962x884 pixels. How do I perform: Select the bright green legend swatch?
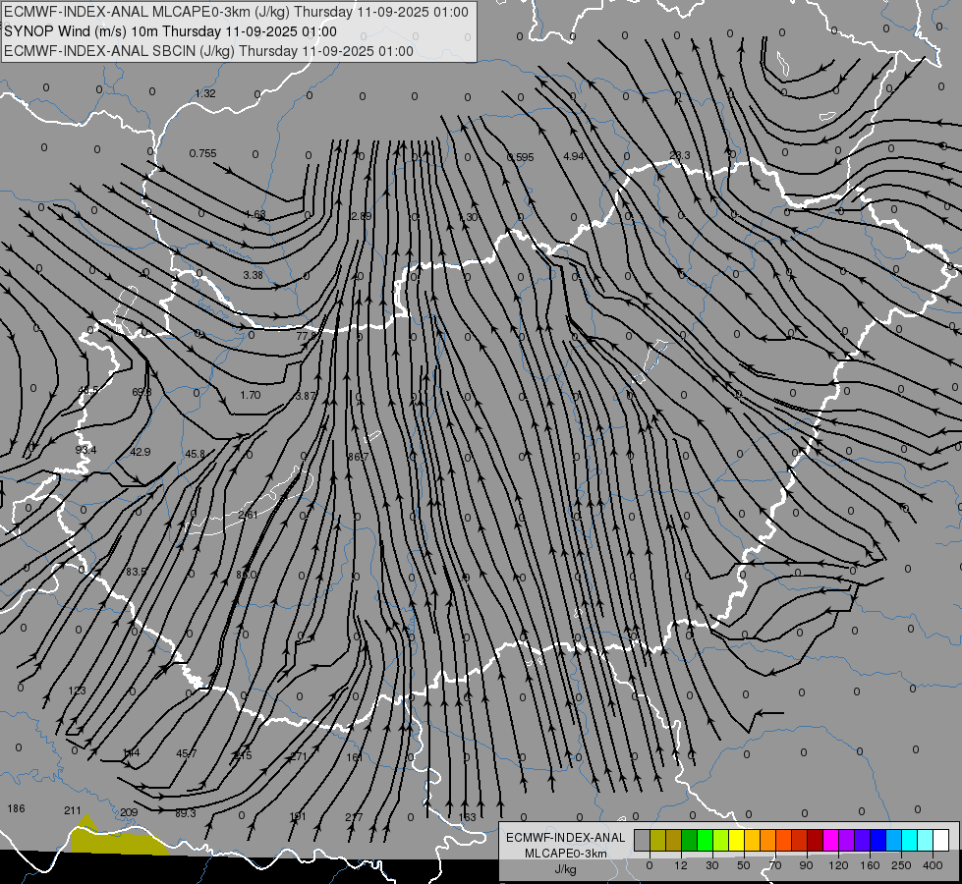(x=705, y=840)
